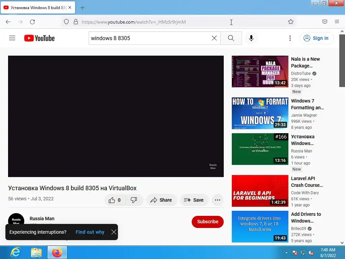345x259 pixels.
Task: Open the Russia Man channel name link
Action: [42, 219]
